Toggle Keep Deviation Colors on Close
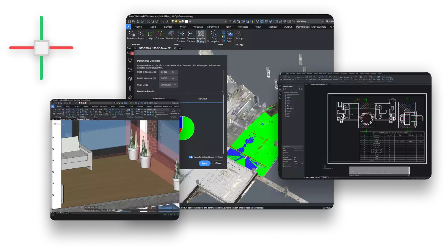The image size is (446, 249). click(x=191, y=157)
